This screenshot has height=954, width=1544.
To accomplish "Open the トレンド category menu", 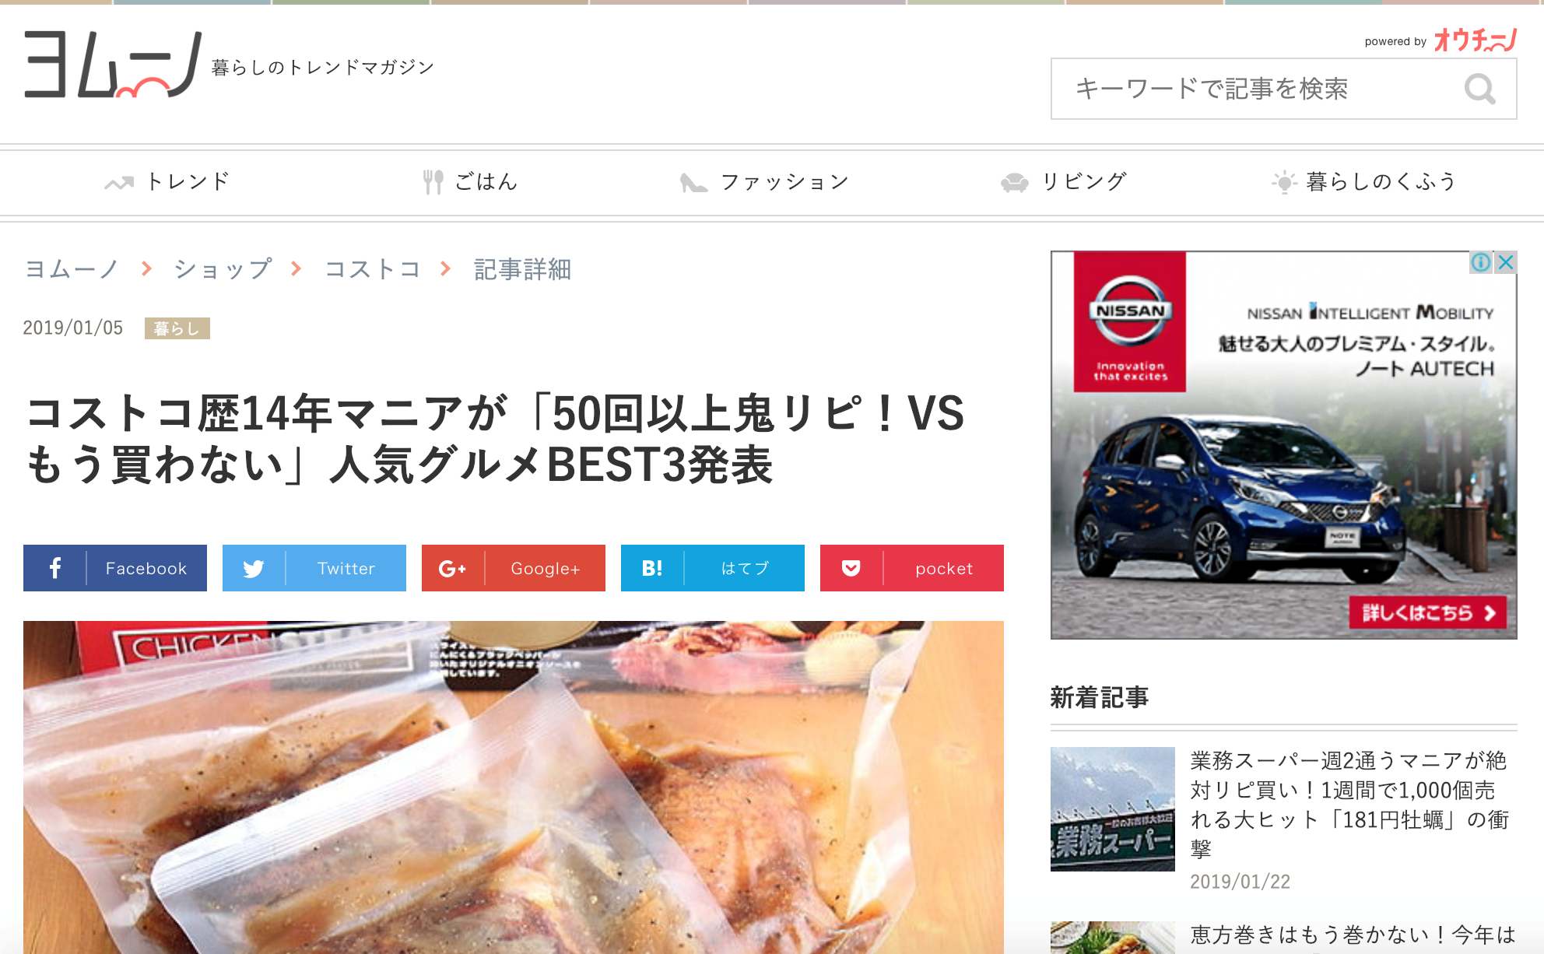I will pyautogui.click(x=168, y=182).
